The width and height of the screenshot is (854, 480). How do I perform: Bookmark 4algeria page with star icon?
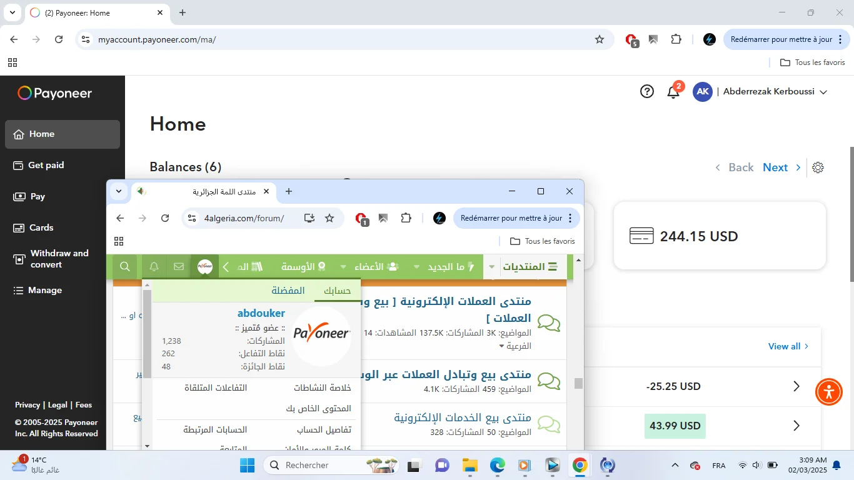(x=329, y=218)
